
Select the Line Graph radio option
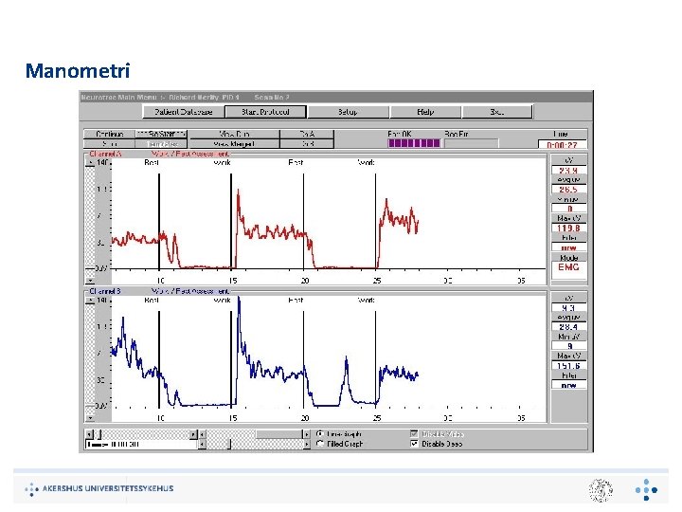320,434
